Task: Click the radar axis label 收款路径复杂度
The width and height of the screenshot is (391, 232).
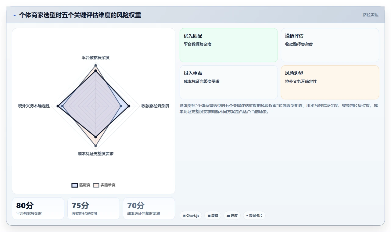Action: pyautogui.click(x=155, y=106)
